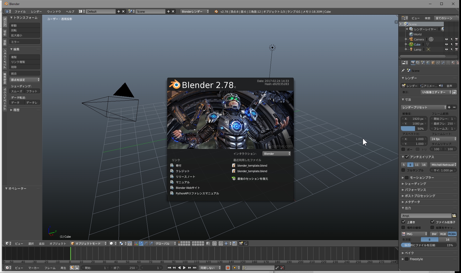Open the 追加 menu in 3D view header
This screenshot has height=273, width=461.
pyautogui.click(x=42, y=244)
